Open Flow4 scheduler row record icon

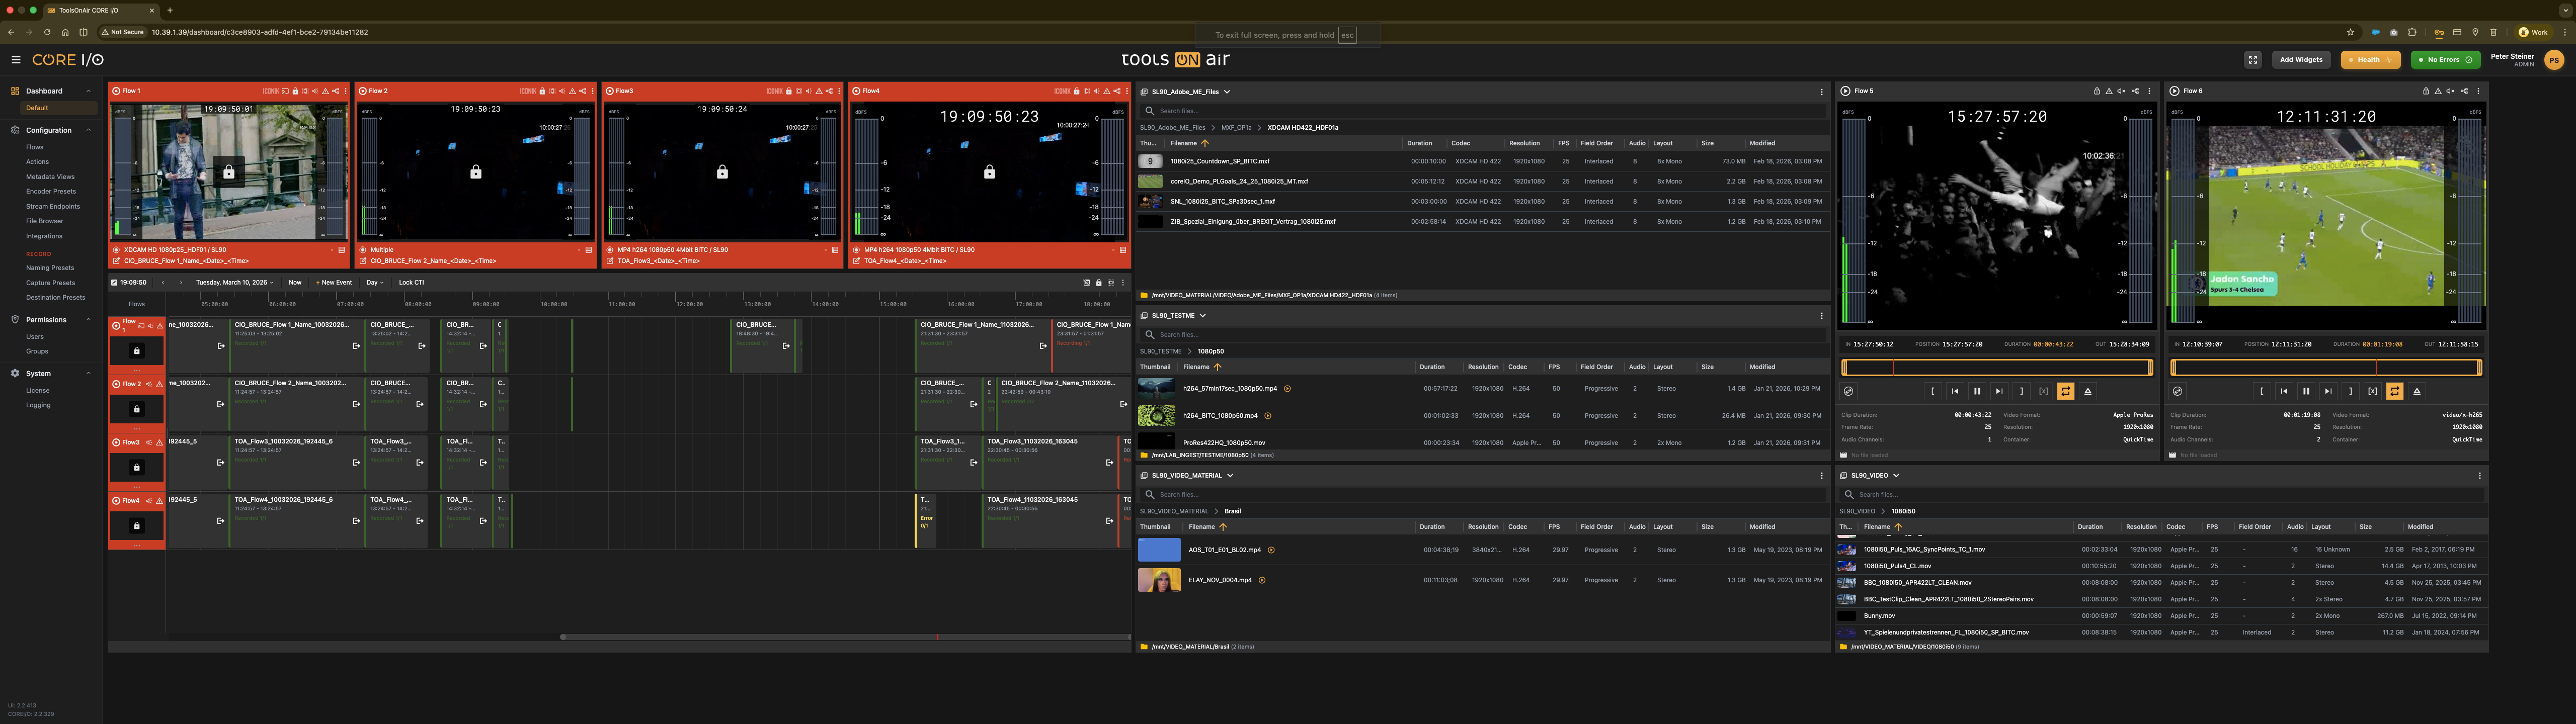(116, 501)
